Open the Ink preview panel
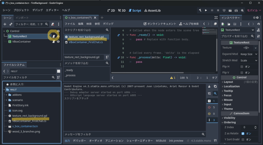 176,141
